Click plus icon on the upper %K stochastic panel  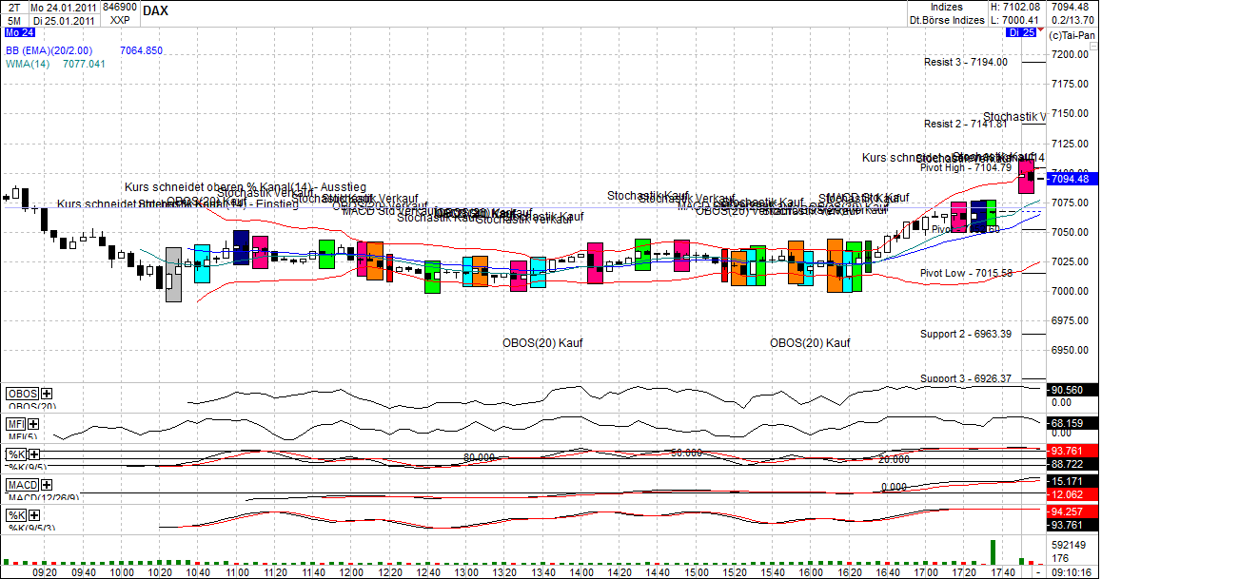click(x=33, y=454)
